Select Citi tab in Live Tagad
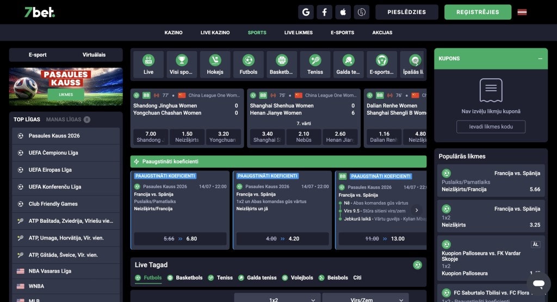557x302 pixels. click(357, 278)
